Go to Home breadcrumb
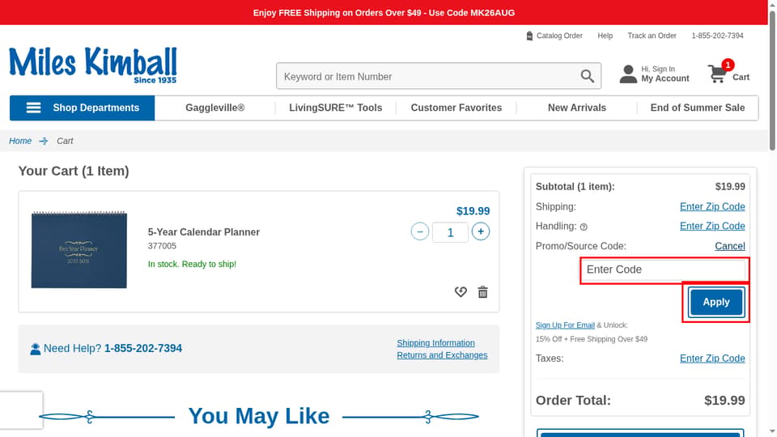 point(20,141)
